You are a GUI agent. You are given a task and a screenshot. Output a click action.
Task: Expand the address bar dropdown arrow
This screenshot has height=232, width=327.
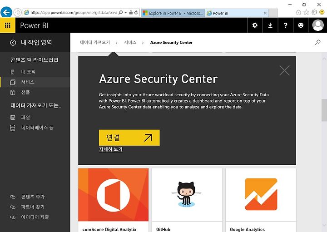point(125,13)
